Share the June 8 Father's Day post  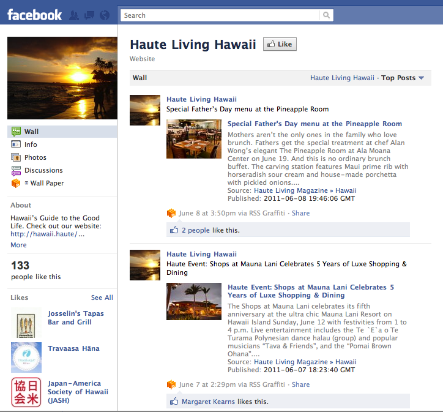click(300, 213)
